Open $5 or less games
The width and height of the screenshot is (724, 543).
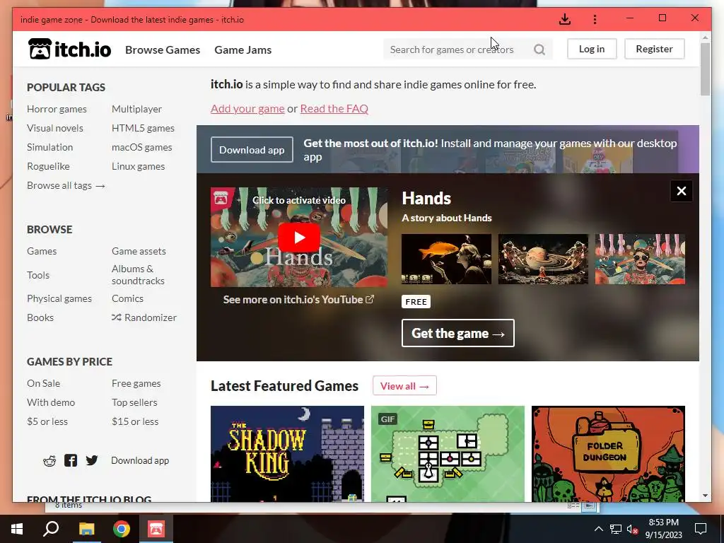pos(47,421)
